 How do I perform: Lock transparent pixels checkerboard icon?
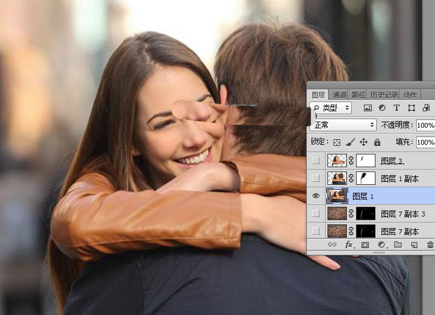tap(337, 142)
